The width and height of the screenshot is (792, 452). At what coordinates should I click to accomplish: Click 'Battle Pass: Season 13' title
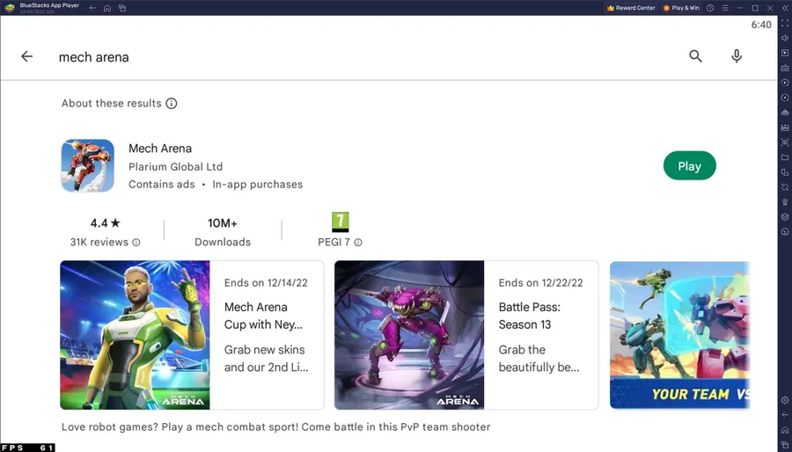point(530,316)
